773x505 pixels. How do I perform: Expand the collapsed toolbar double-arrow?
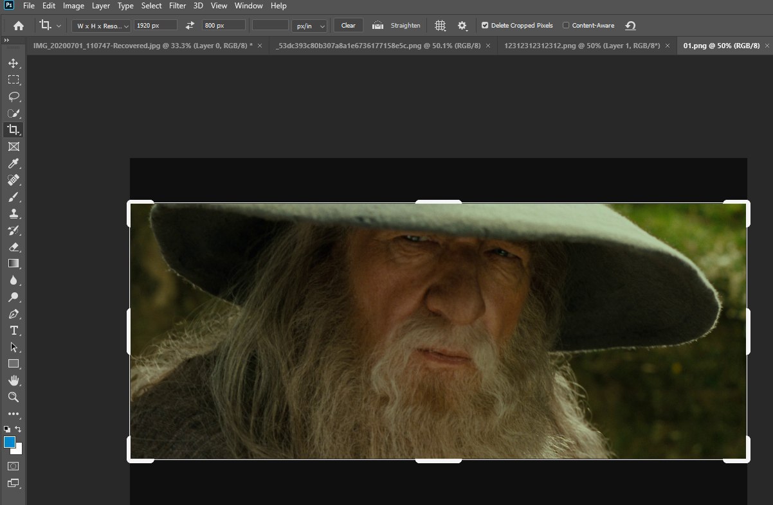(6, 40)
